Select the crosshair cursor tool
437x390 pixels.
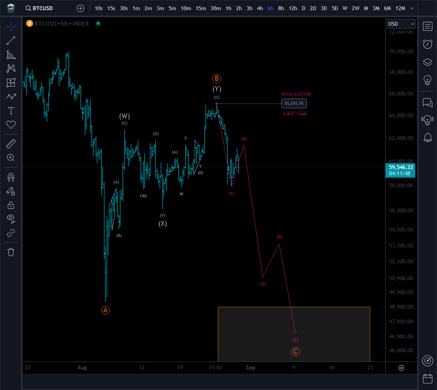pos(11,26)
